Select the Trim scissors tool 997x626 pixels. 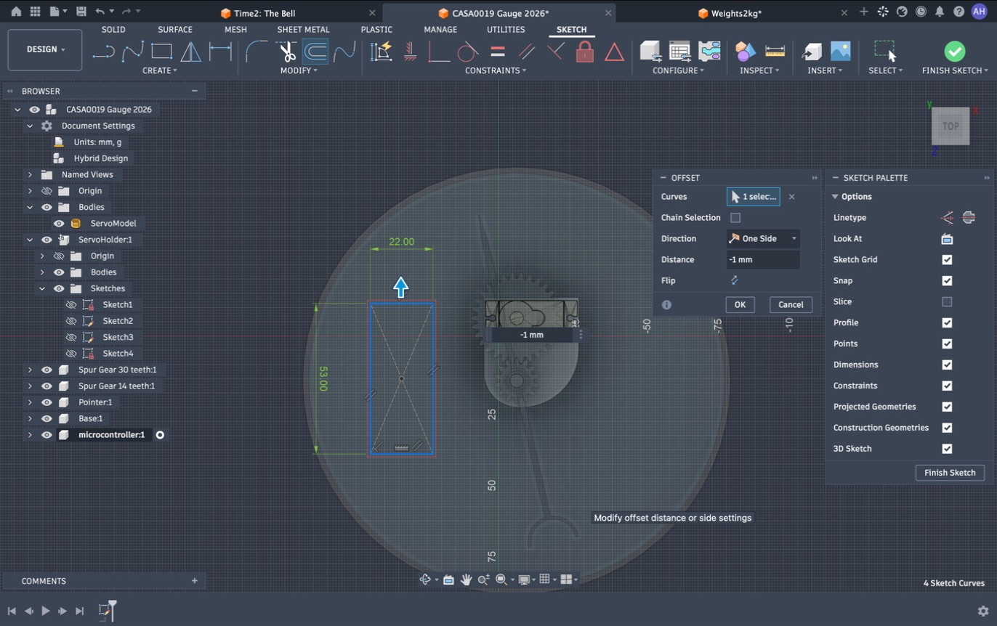tap(287, 52)
